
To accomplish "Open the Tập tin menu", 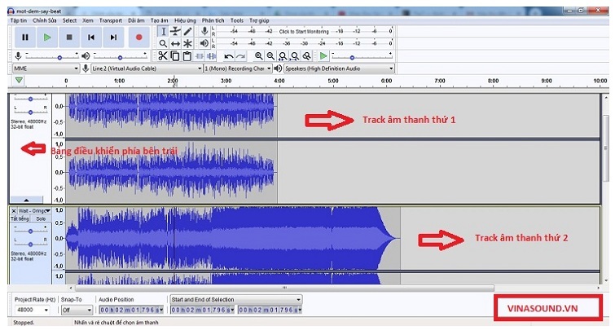I will tap(19, 20).
